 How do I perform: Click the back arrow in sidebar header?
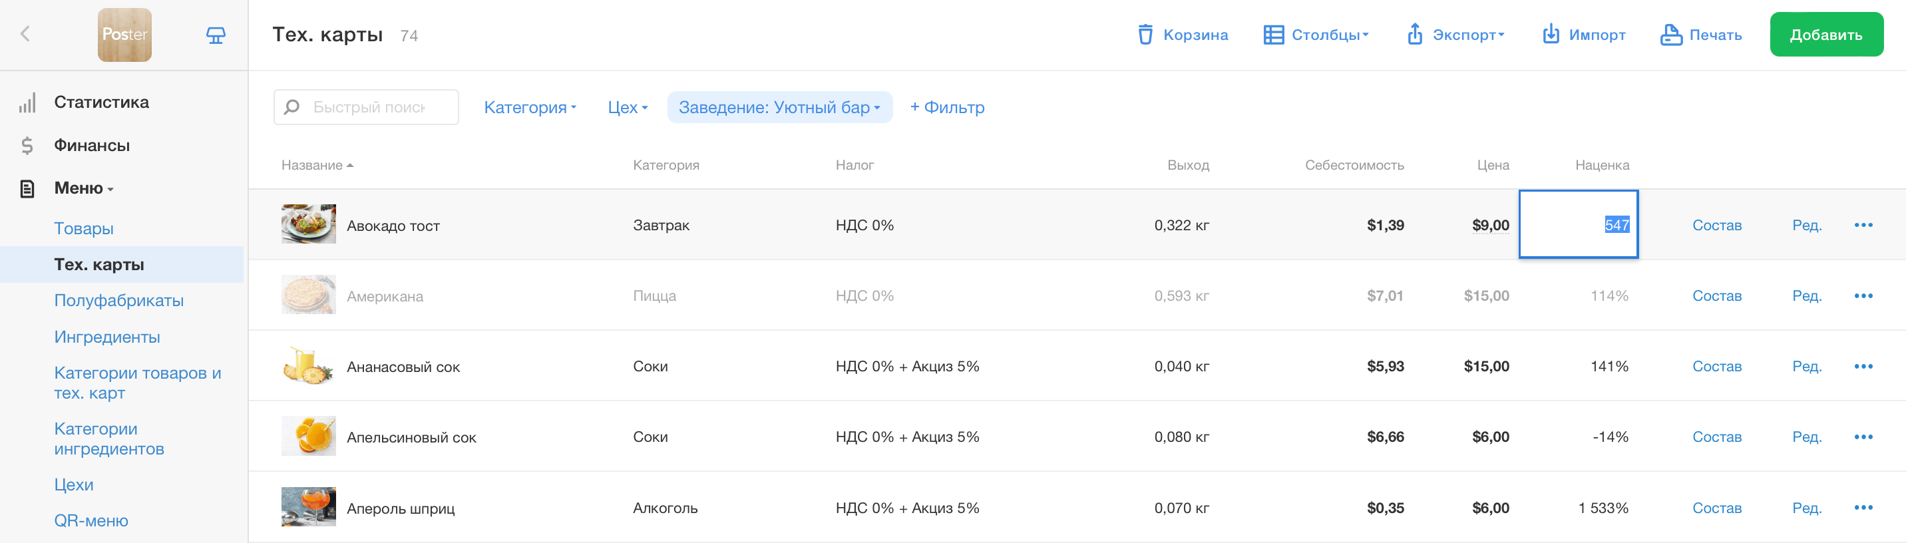point(25,34)
